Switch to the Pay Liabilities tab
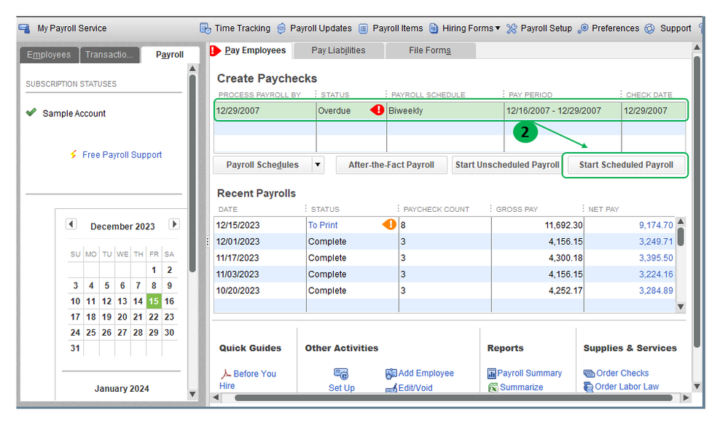Viewport: 728px width, 423px height. pos(338,50)
